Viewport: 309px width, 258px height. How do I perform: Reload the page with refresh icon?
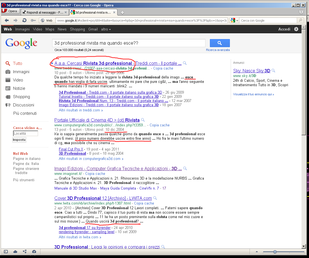(24, 20)
